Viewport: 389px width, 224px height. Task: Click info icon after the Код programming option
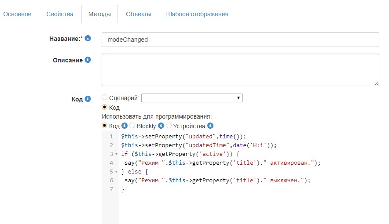click(125, 126)
